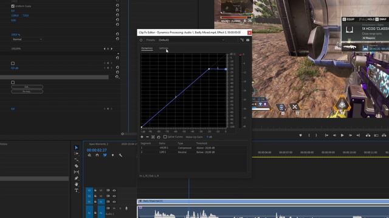Image resolution: width=389 pixels, height=218 pixels.
Task: Toggle the middle video track's eye visibility
Action: point(114,196)
